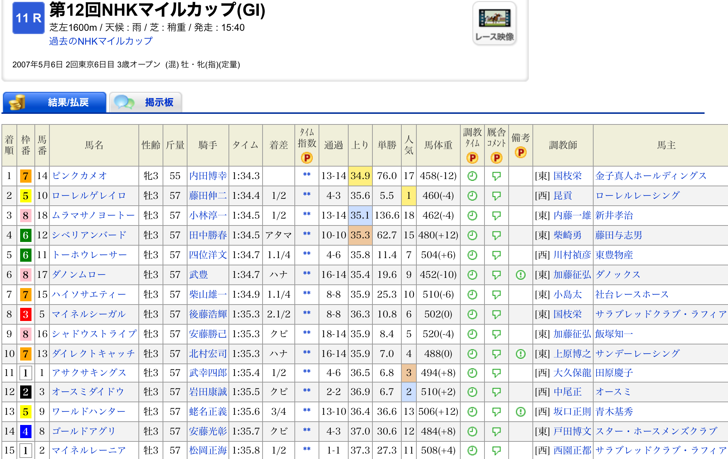Open trainer page for 国枝栄 in ピンクカメオ row
The width and height of the screenshot is (728, 459).
pos(567,176)
